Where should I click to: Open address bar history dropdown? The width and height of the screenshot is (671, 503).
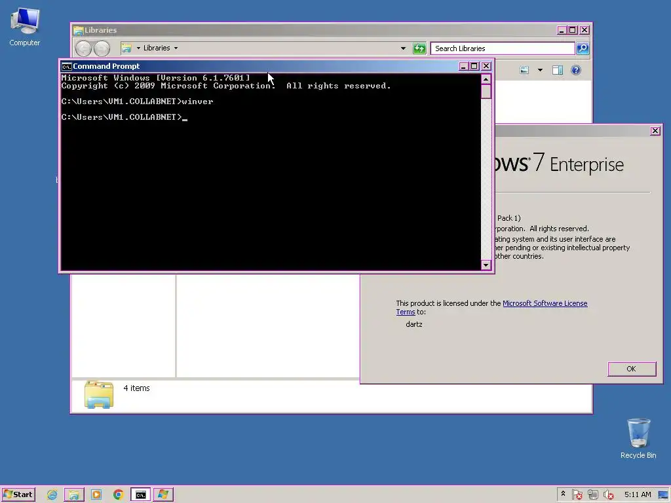[403, 48]
